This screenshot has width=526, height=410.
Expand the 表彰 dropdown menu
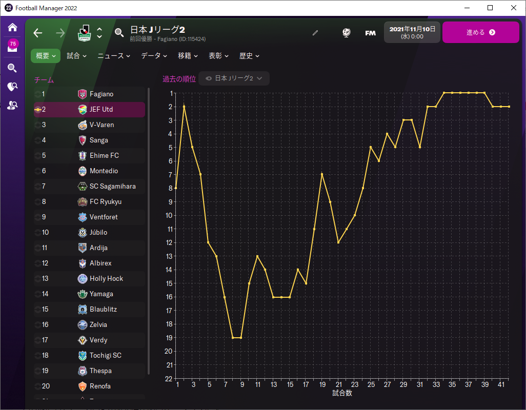point(219,56)
